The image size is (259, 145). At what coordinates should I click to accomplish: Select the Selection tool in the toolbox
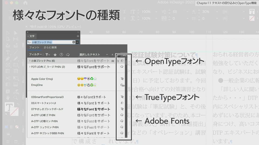click(8, 33)
